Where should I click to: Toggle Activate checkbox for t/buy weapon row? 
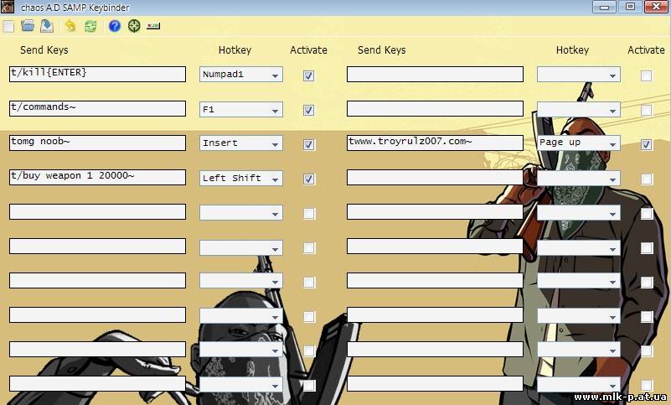(308, 179)
